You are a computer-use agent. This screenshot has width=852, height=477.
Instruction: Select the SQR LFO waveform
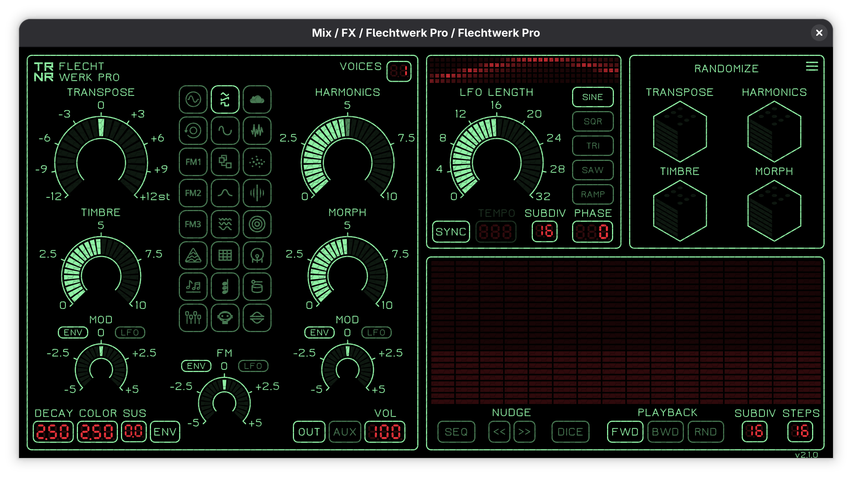click(x=592, y=121)
